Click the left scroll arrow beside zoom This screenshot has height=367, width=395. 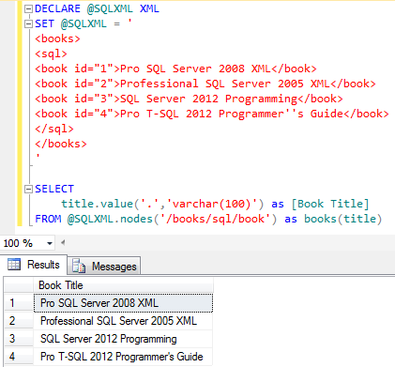[63, 242]
